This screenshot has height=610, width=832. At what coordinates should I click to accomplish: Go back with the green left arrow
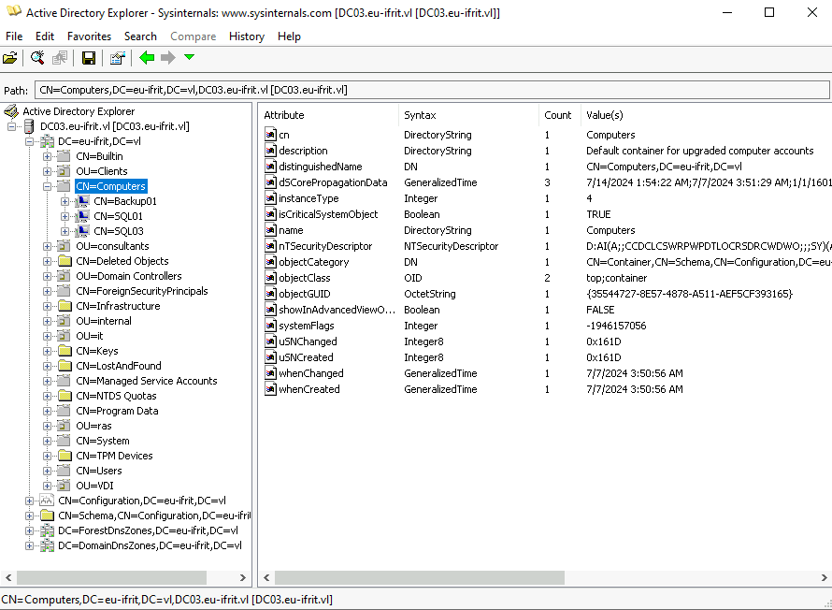point(147,57)
